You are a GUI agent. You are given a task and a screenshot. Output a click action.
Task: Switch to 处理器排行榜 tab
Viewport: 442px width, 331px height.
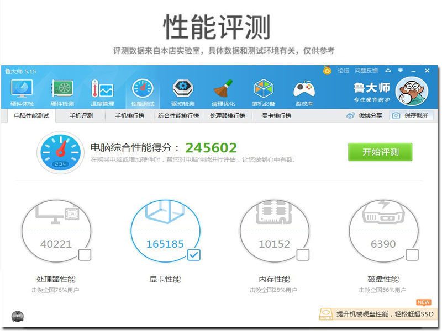(227, 116)
